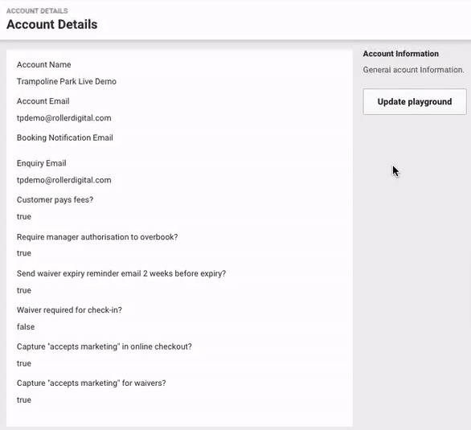Click the Account Details page heading

(52, 24)
